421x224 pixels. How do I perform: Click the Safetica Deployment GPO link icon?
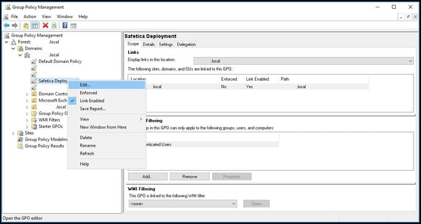click(x=34, y=81)
